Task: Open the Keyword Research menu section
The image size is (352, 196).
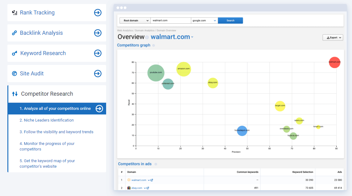Action: [57, 53]
